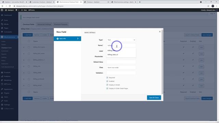Click the ideaspot home icon in admin bar
219x123 pixels.
6,10
